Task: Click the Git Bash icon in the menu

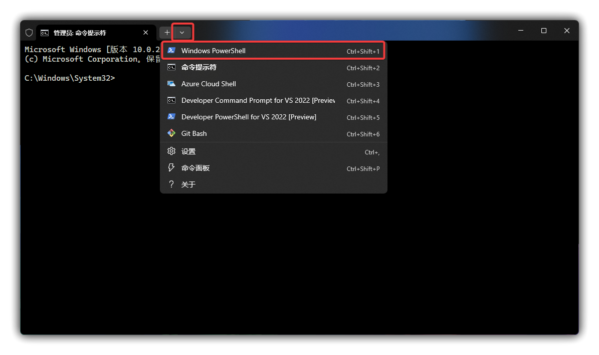Action: (171, 133)
